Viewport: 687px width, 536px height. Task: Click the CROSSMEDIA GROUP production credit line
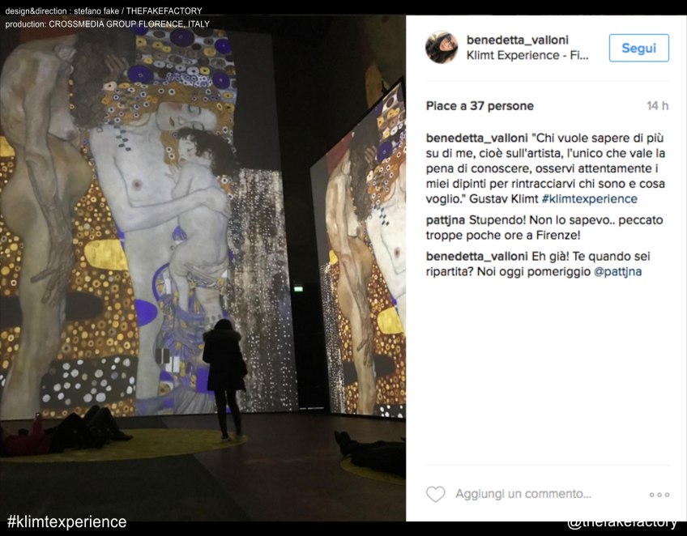[107, 24]
